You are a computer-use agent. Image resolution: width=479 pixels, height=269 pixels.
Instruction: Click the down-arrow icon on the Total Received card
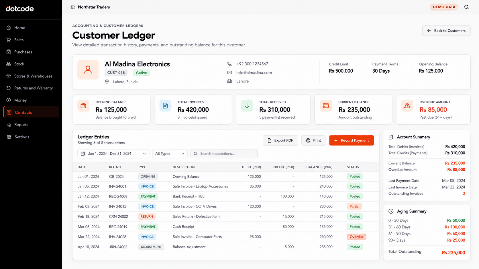pyautogui.click(x=247, y=106)
